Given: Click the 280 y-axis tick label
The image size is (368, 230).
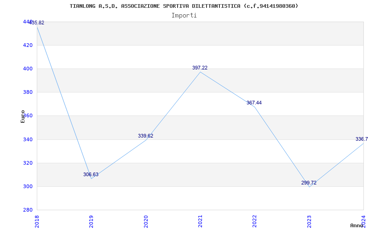Looking at the screenshot, I should tap(28, 210).
